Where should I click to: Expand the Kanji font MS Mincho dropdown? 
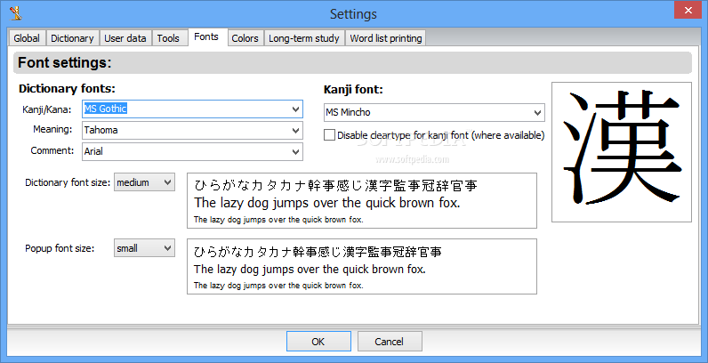pos(434,112)
